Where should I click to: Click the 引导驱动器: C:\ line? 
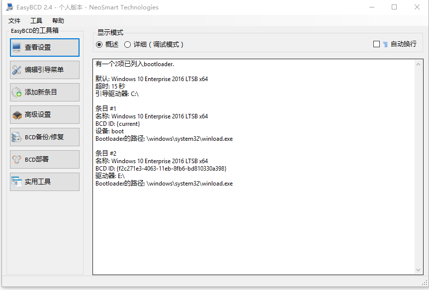pos(117,94)
